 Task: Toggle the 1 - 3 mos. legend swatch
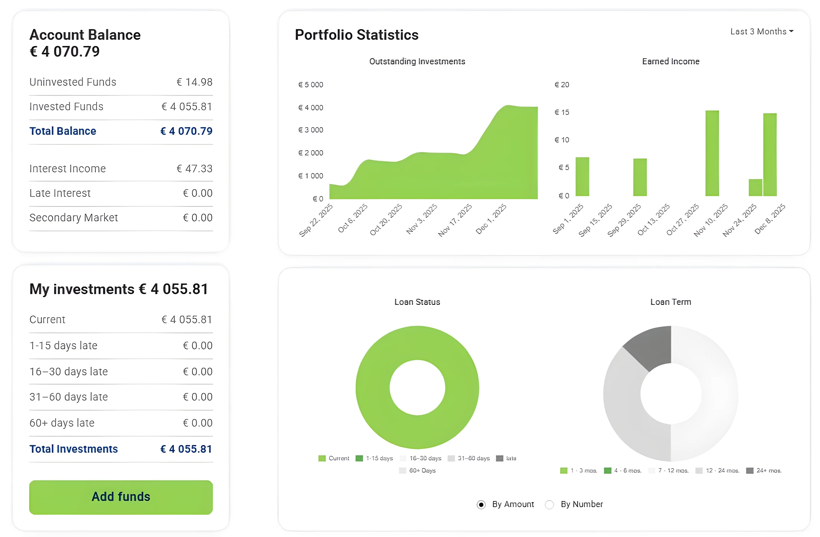(564, 471)
